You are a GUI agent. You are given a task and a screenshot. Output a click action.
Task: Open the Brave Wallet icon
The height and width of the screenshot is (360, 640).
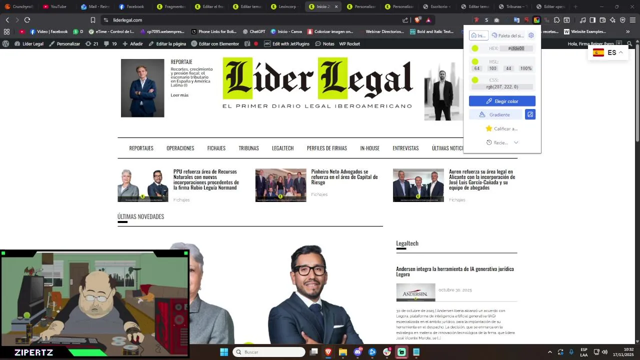click(602, 20)
